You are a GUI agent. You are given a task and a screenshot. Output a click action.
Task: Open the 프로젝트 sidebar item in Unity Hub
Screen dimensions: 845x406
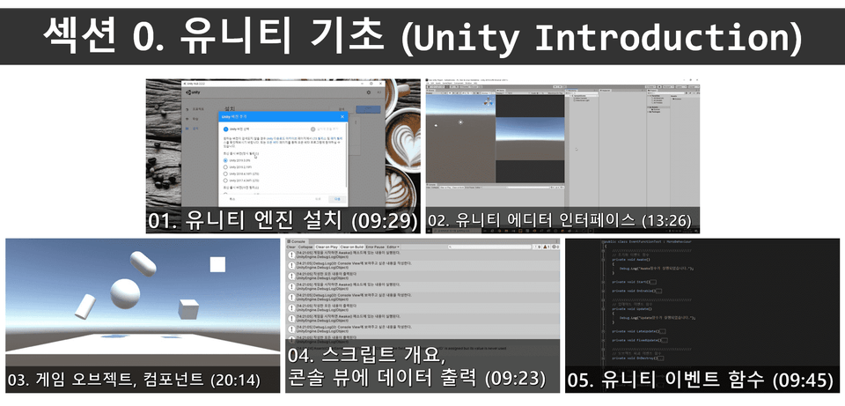coord(197,109)
